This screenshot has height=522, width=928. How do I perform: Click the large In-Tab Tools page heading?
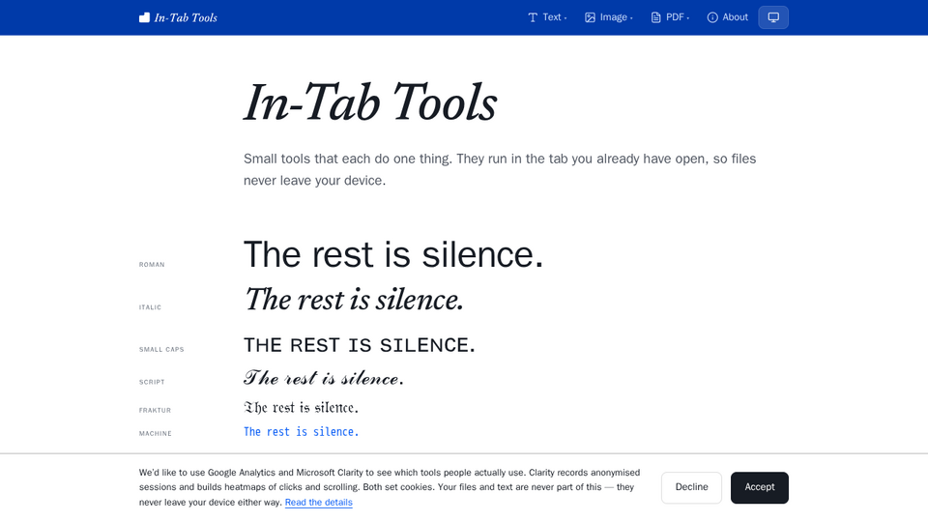click(370, 103)
